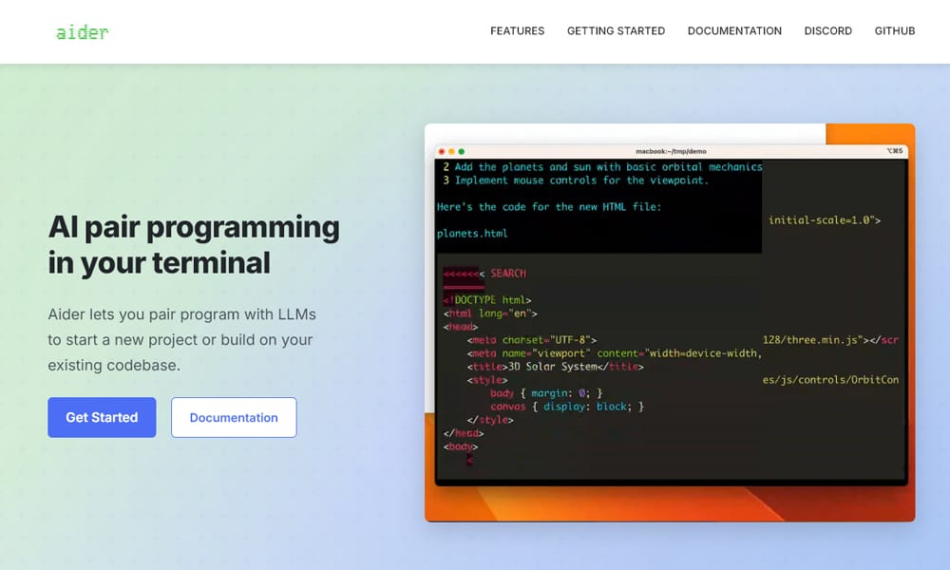Click the ⌥⌘5 shortcut indicator in terminal
Viewport: 950px width, 570px height.
(x=895, y=151)
